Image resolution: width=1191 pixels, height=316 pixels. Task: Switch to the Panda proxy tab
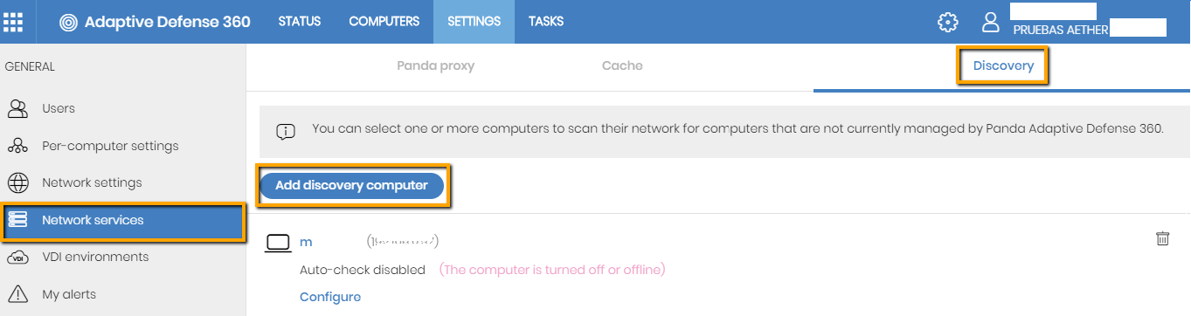click(435, 65)
